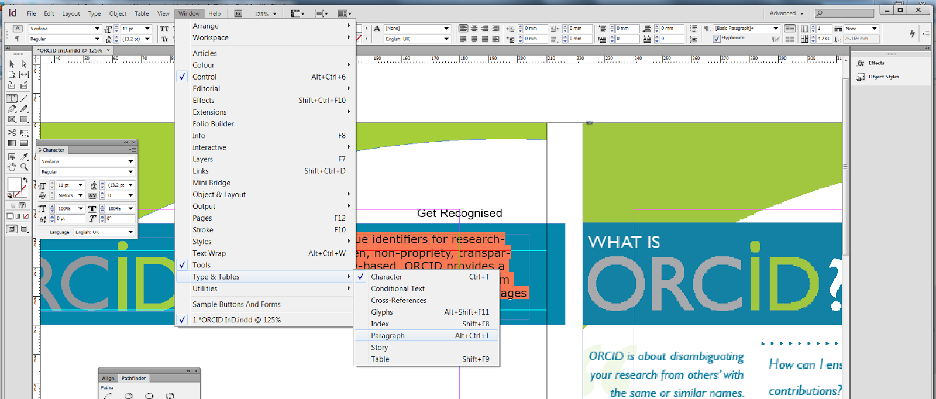Image resolution: width=936 pixels, height=399 pixels.
Task: Align paragraph text center
Action: point(474,28)
